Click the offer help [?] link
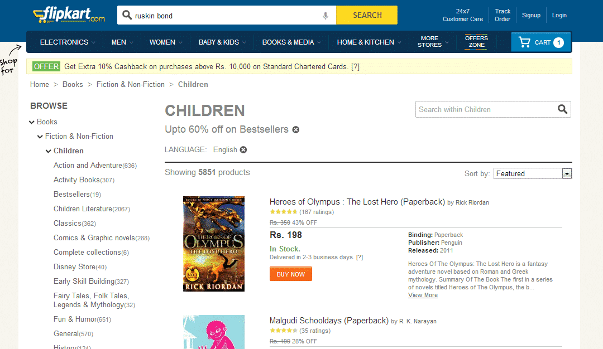The image size is (603, 349). pyautogui.click(x=355, y=66)
